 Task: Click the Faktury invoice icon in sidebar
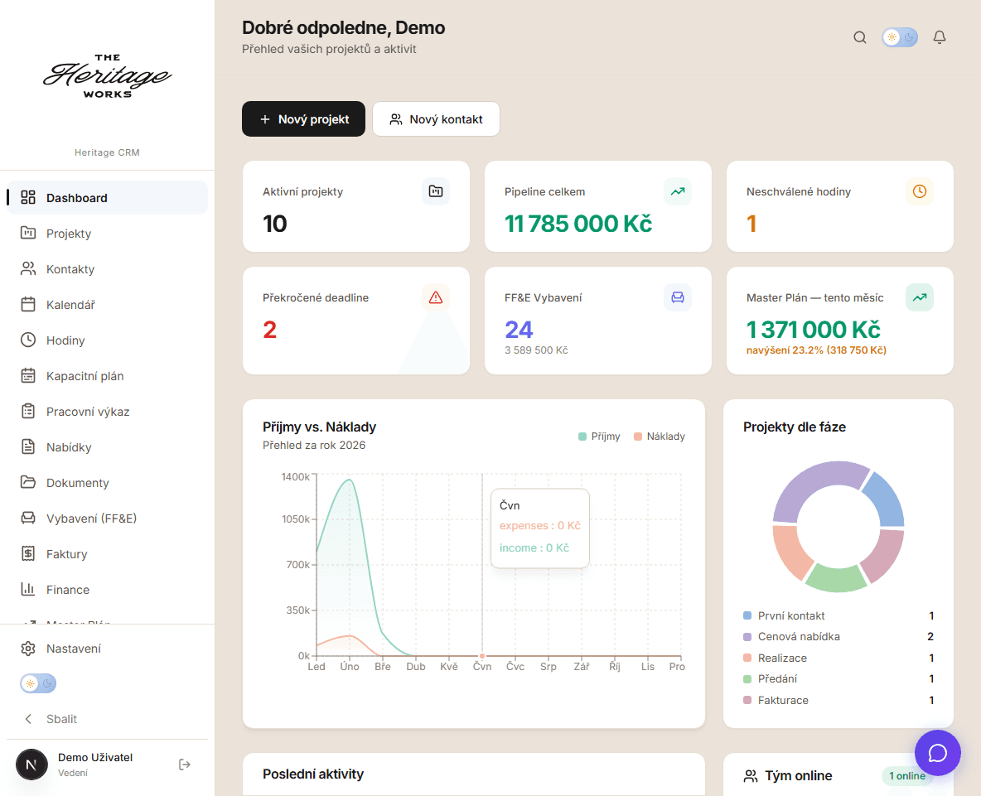[27, 553]
